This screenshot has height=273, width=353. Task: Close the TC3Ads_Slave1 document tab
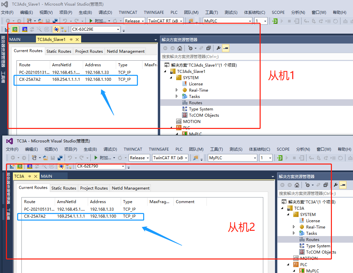point(77,39)
